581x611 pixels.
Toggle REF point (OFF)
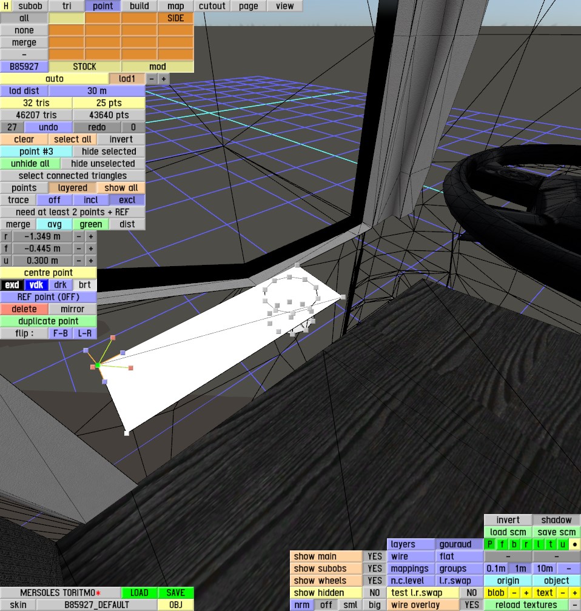(49, 296)
